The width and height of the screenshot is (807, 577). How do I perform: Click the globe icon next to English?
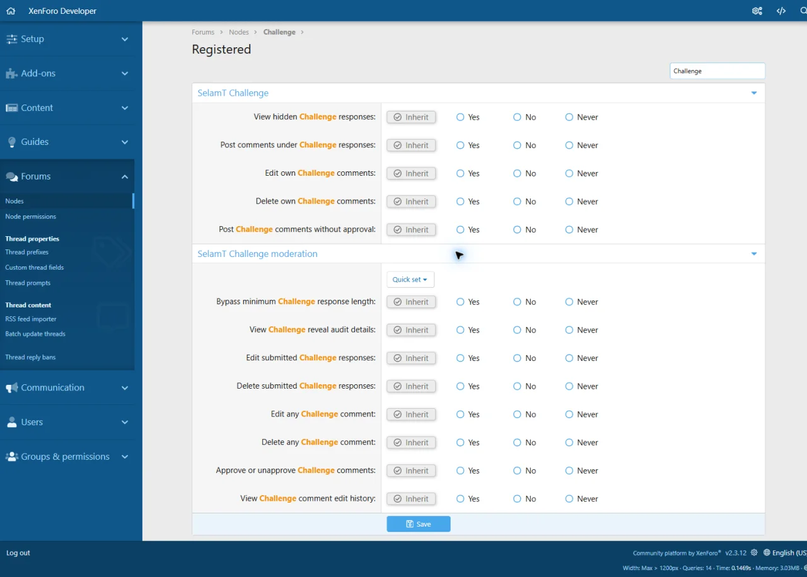pyautogui.click(x=767, y=552)
